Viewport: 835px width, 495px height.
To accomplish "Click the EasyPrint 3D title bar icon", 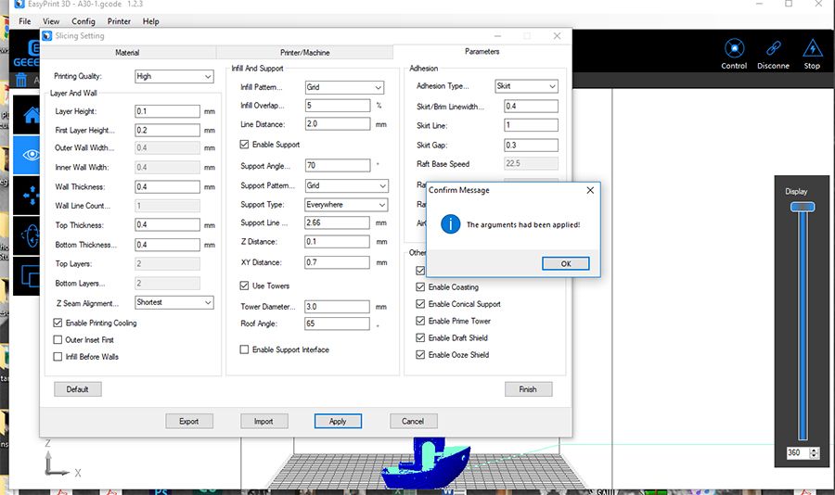I will click(x=19, y=4).
